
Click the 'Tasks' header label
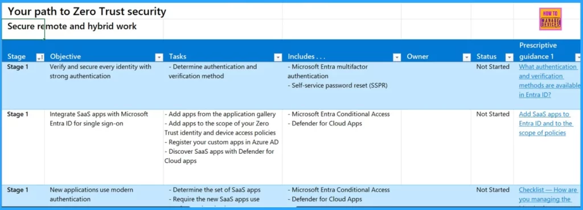178,57
